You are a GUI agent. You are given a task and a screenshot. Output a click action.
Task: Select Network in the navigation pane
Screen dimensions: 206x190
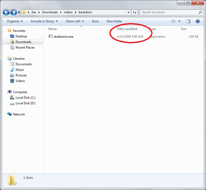pyautogui.click(x=19, y=114)
